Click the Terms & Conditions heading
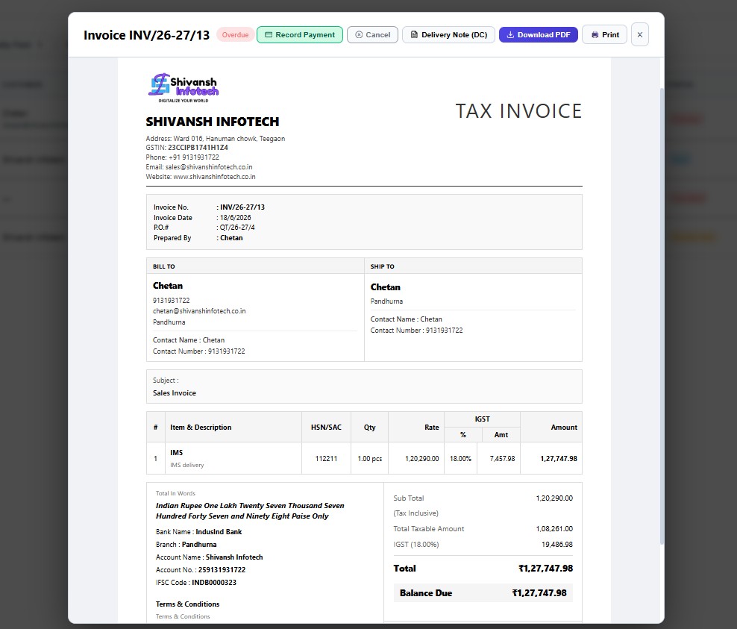The image size is (737, 629). tap(187, 604)
